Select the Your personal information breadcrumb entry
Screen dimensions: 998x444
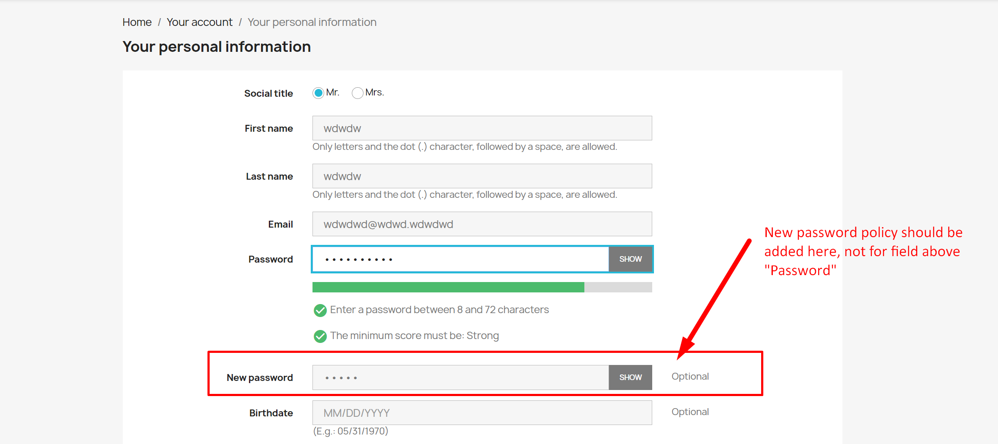(x=312, y=22)
